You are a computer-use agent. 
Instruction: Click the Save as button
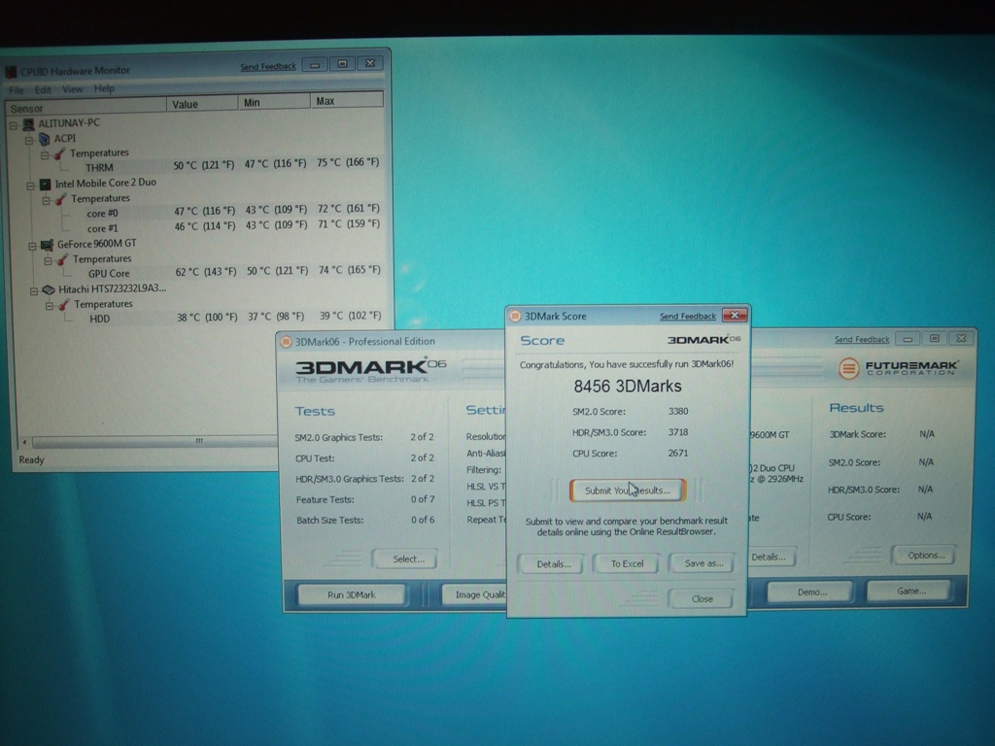point(703,563)
